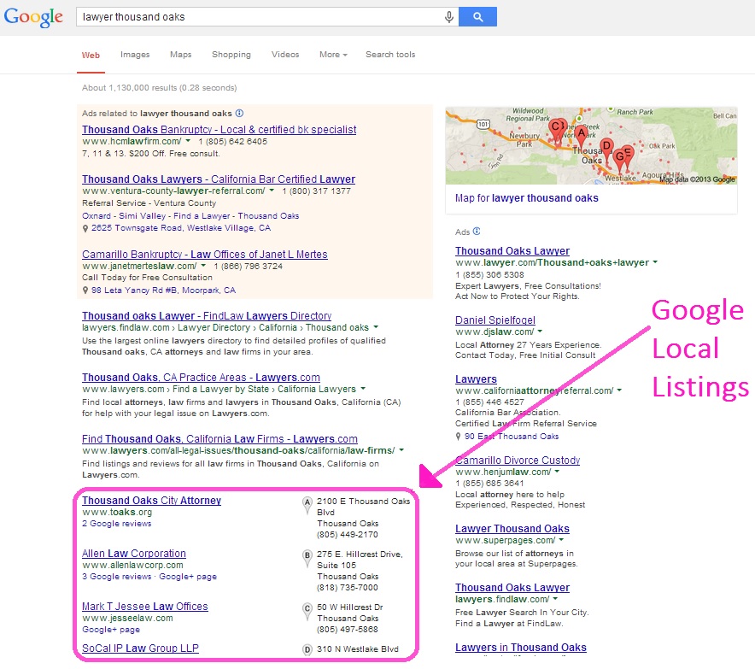Image resolution: width=755 pixels, height=669 pixels.
Task: Open dropdown arrow next to californiaattorneyreferral.com
Action: (x=619, y=390)
